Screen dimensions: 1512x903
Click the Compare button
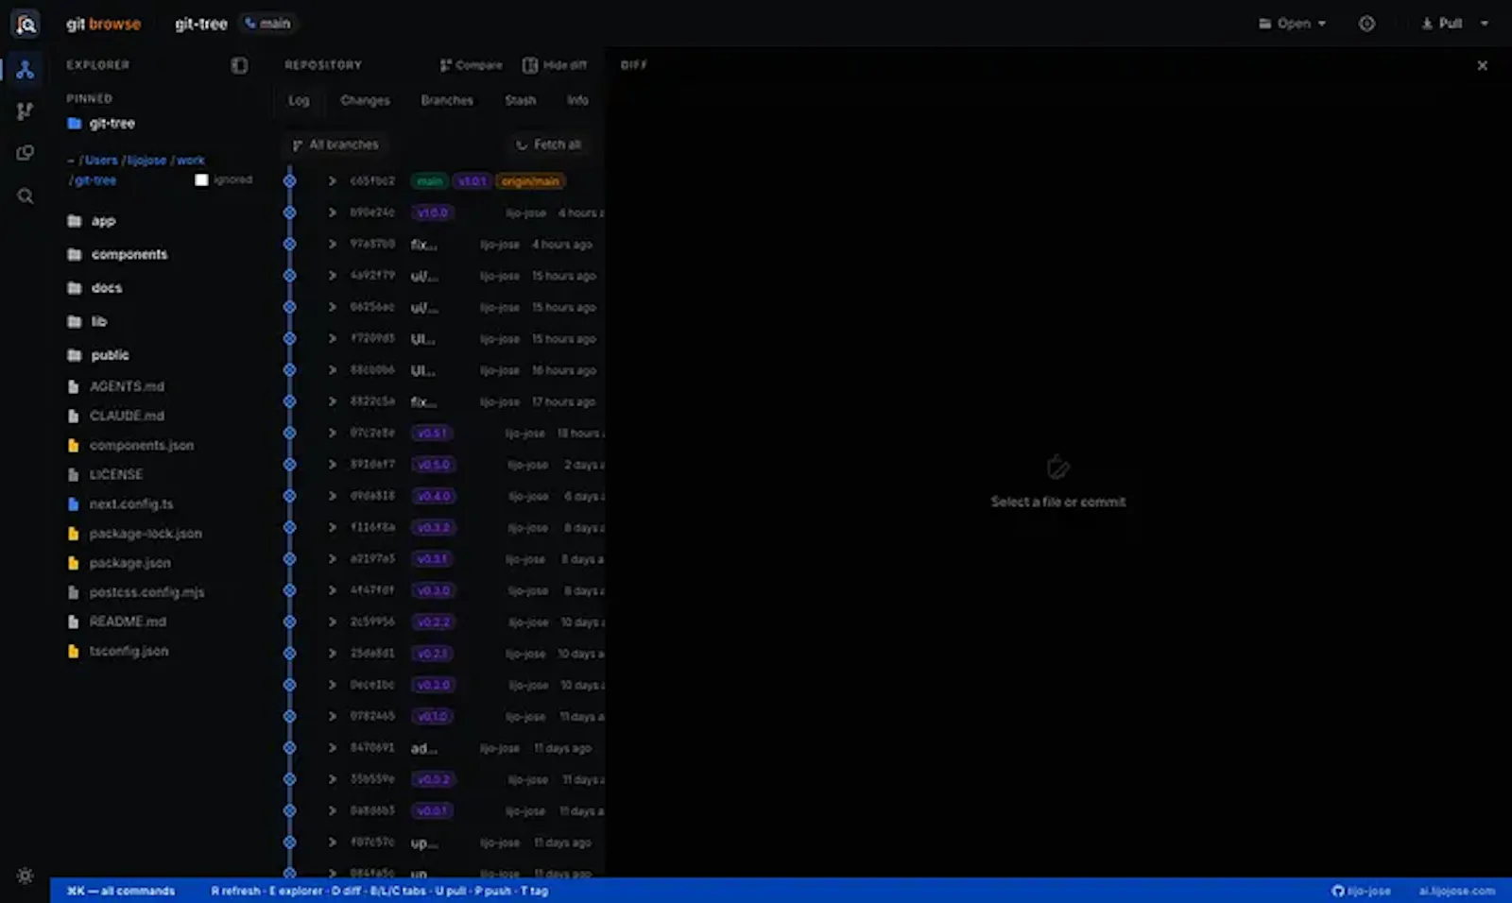(471, 65)
